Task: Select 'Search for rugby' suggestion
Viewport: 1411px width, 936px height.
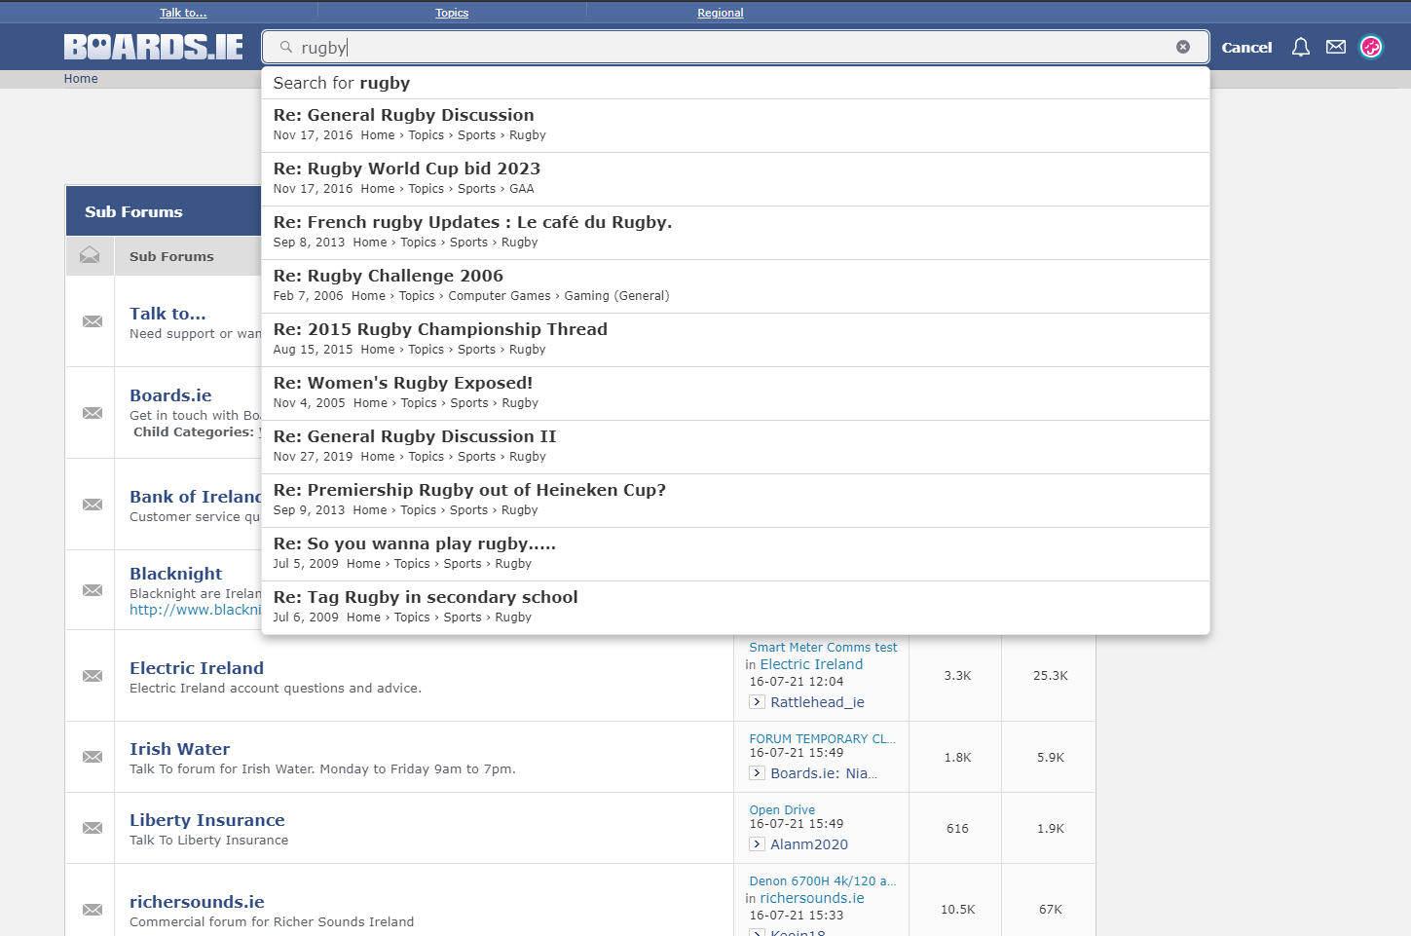Action: (342, 84)
